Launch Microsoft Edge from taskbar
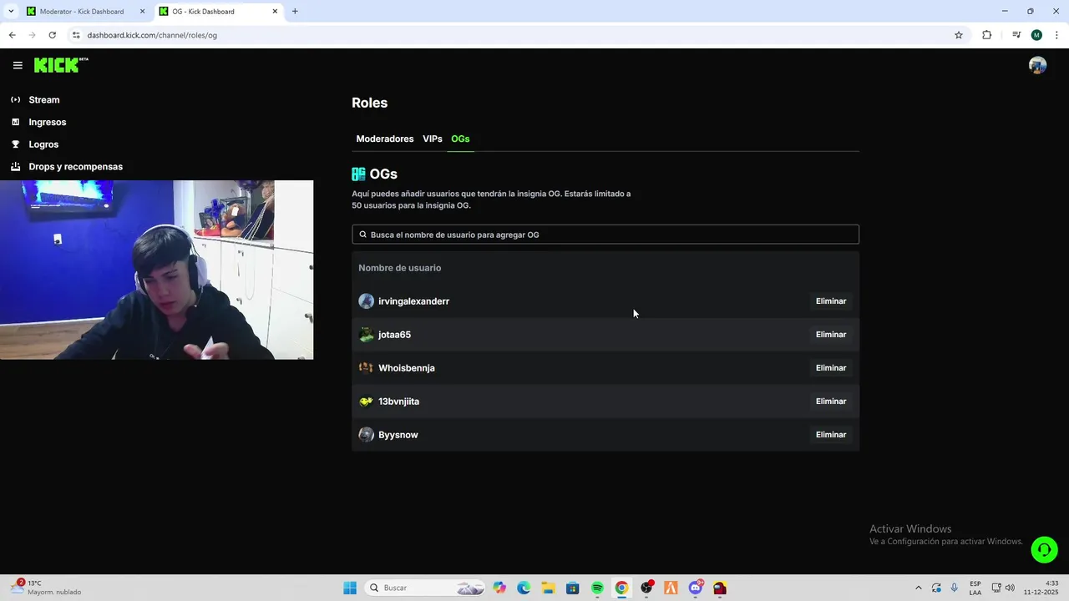Screen dimensions: 1069x601 point(524,588)
